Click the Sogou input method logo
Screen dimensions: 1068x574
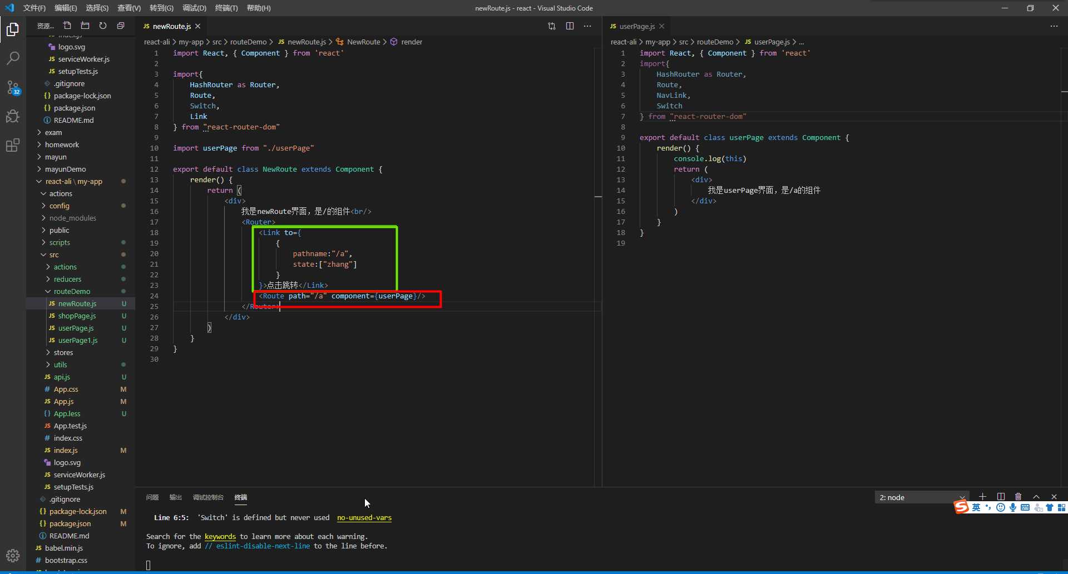click(962, 507)
